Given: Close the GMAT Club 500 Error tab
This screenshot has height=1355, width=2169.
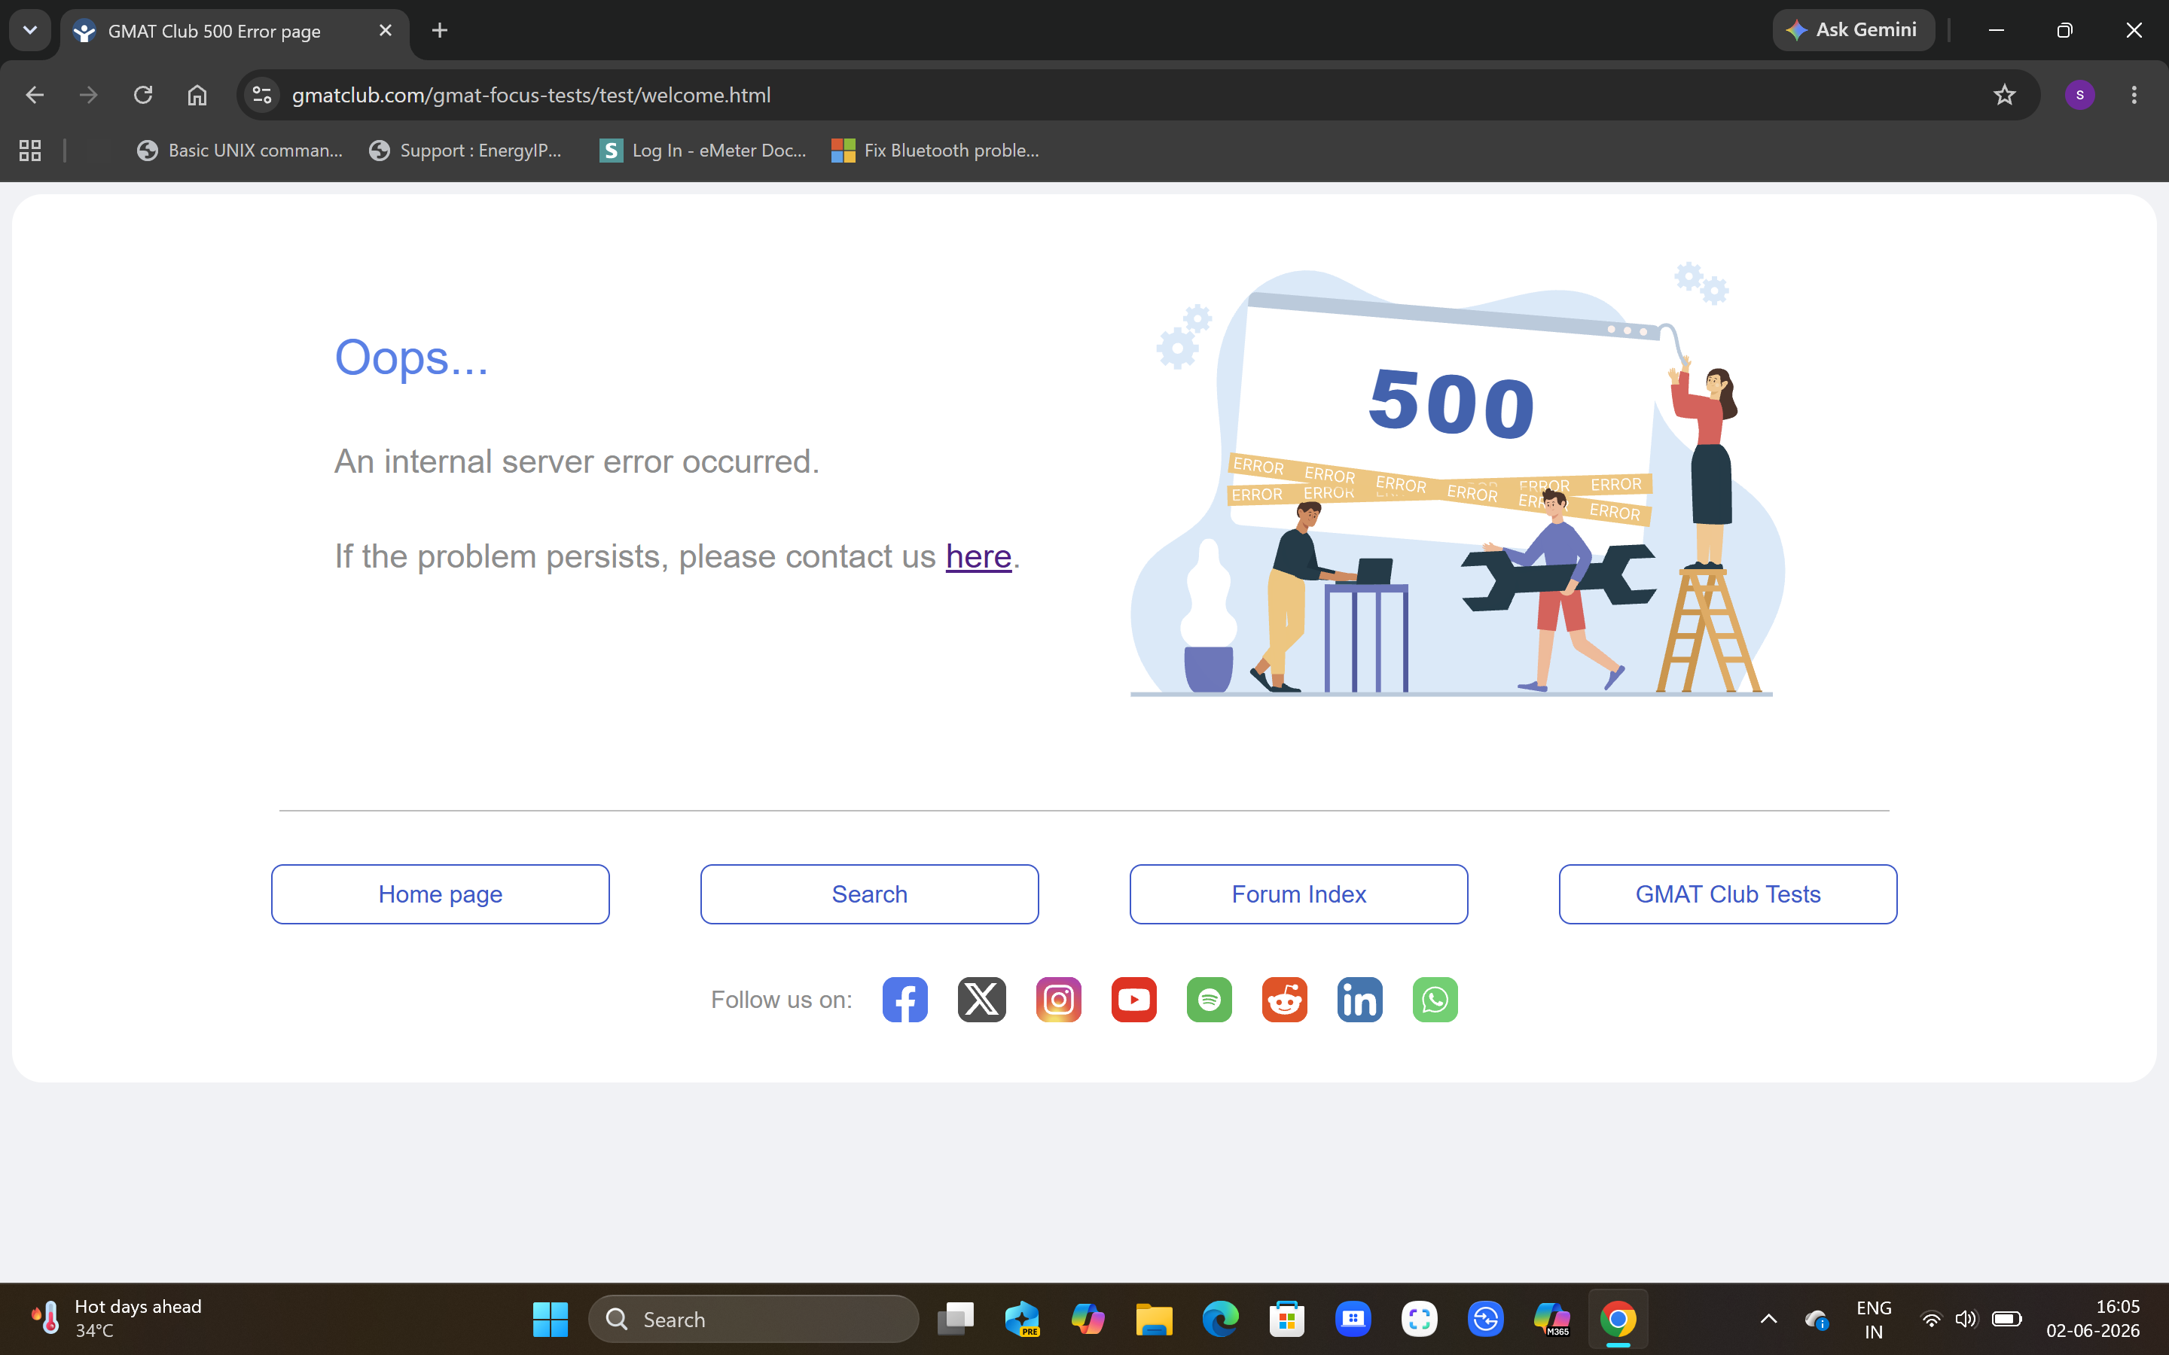Looking at the screenshot, I should tap(386, 30).
